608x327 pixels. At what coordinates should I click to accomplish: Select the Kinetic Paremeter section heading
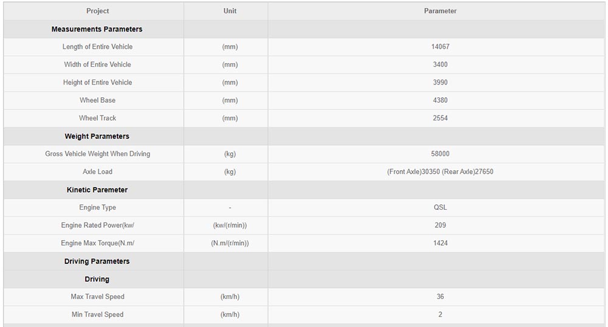(x=97, y=190)
